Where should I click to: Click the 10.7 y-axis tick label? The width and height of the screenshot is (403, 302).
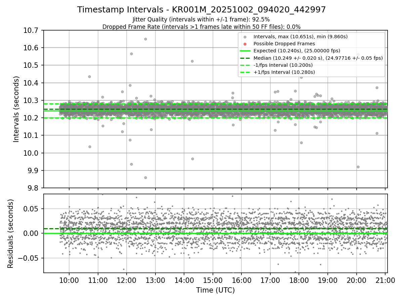(x=31, y=30)
